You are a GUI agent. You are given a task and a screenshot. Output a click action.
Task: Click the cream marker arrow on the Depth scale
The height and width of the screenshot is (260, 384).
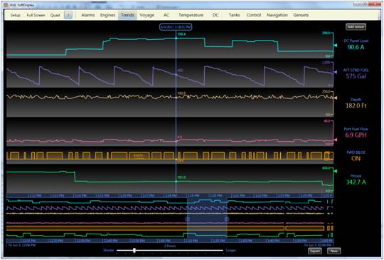pyautogui.click(x=336, y=98)
